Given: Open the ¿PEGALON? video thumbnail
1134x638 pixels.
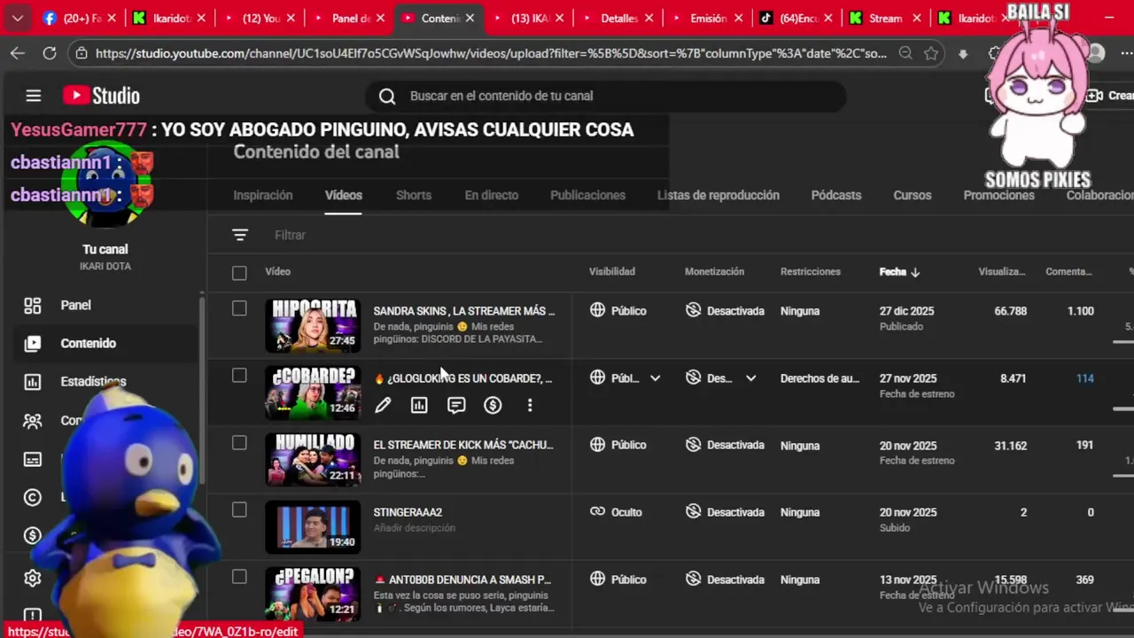Looking at the screenshot, I should (x=313, y=593).
